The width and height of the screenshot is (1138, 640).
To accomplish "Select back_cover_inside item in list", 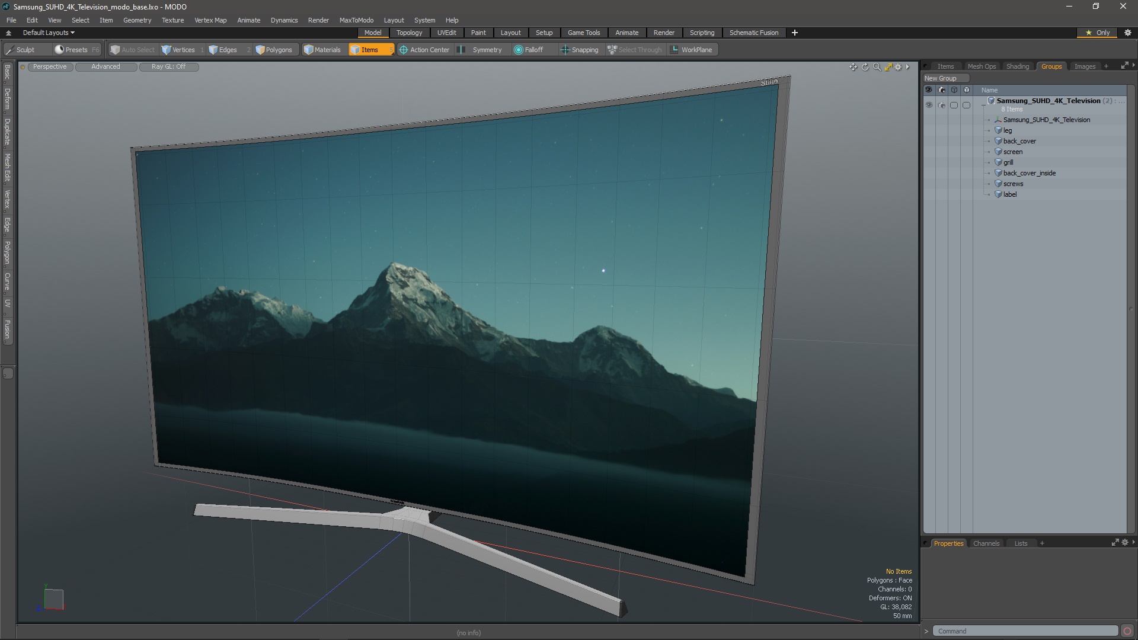I will pos(1029,173).
